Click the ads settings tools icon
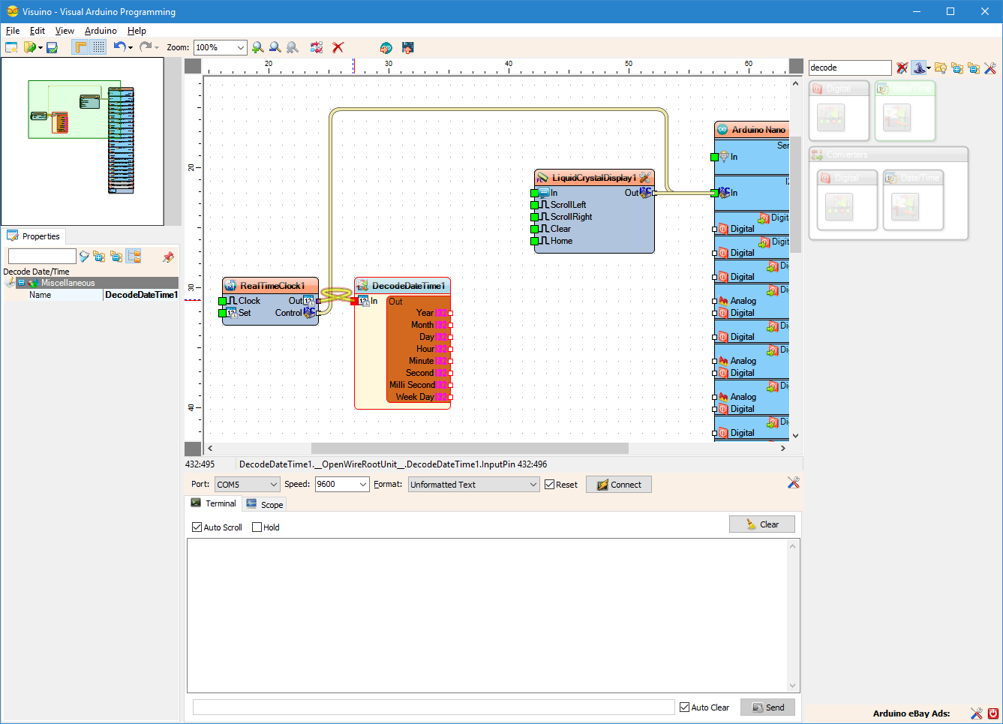 pos(976,713)
